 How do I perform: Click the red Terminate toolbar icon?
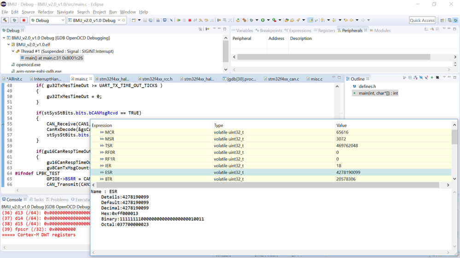tap(190, 20)
